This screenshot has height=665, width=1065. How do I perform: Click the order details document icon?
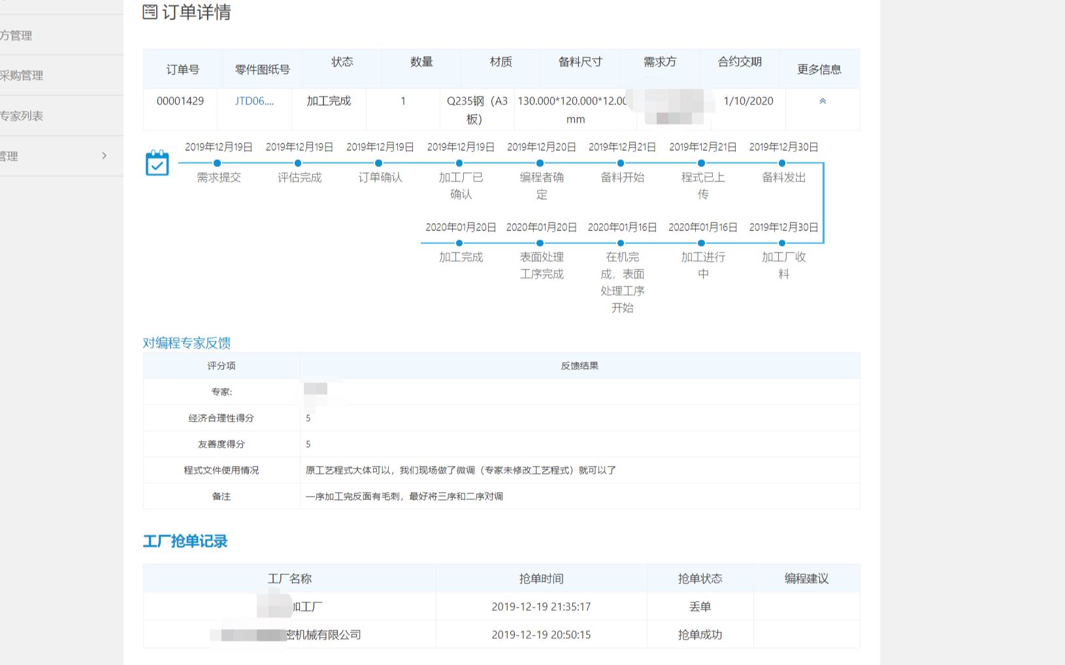coord(150,12)
